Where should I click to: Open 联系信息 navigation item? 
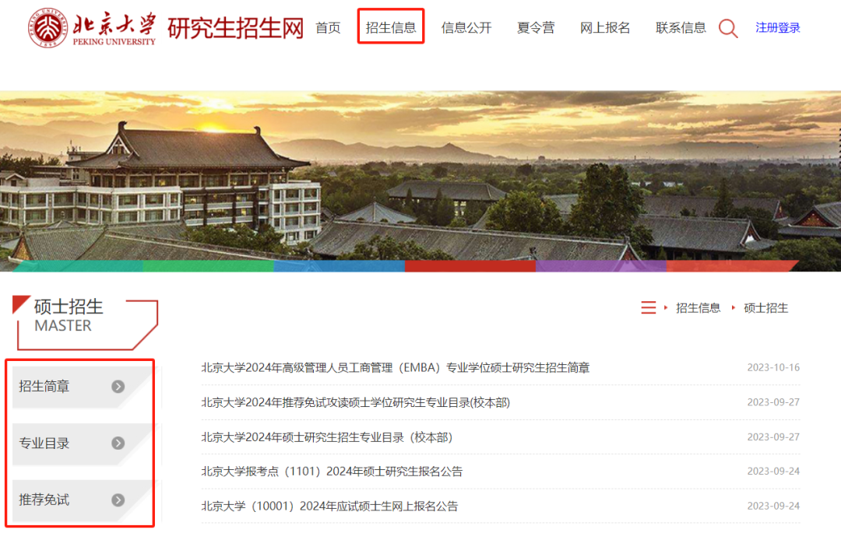pos(681,28)
